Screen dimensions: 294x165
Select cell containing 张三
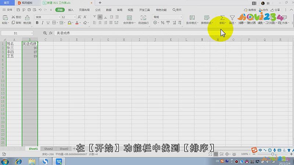pyautogui.click(x=14, y=48)
